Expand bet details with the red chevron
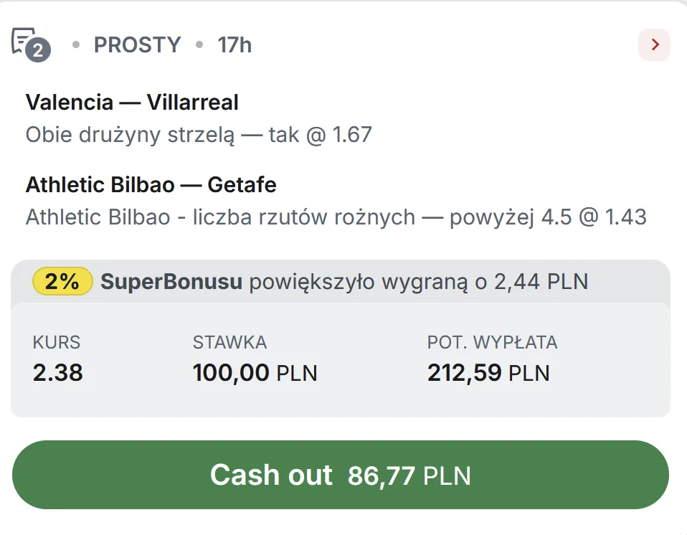The width and height of the screenshot is (687, 535). (654, 45)
